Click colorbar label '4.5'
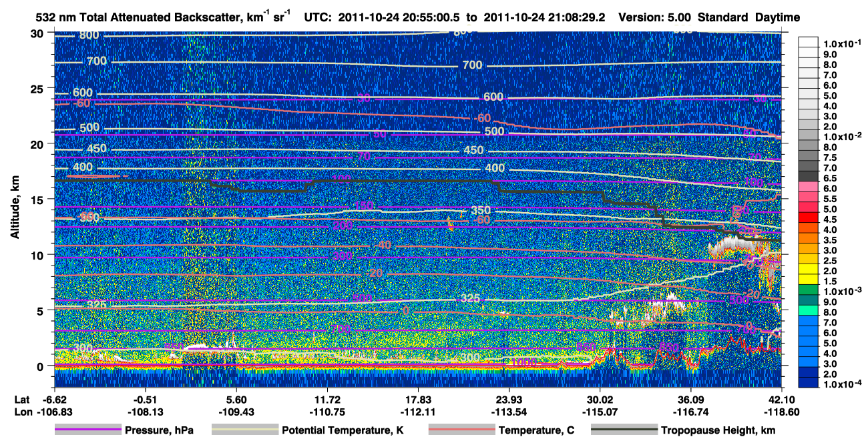This screenshot has height=445, width=868. 830,219
